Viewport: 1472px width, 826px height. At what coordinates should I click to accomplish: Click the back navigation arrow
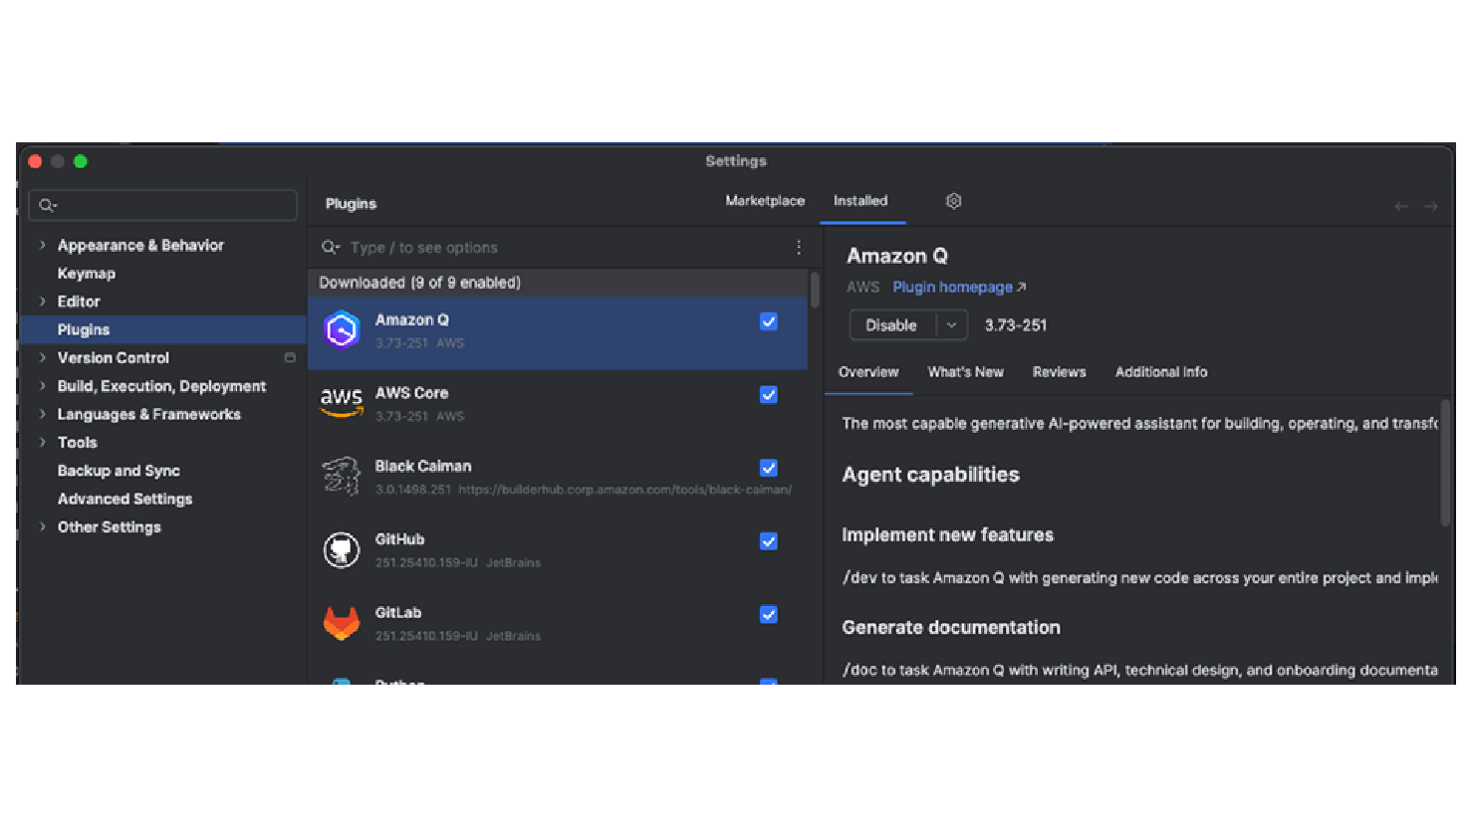1400,206
